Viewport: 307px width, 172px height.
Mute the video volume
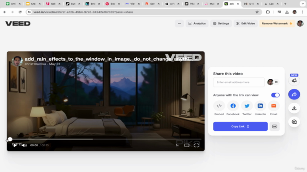(x=24, y=145)
